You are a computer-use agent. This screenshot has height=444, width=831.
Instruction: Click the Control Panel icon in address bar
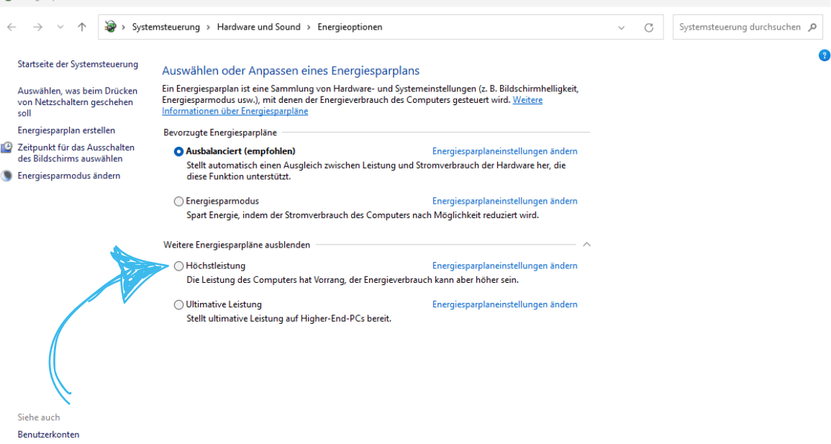tap(110, 27)
